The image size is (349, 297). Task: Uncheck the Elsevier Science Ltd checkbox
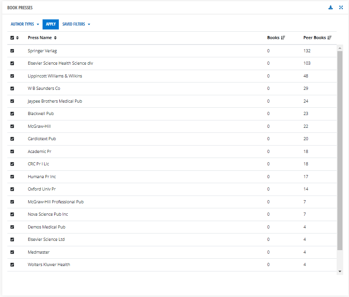point(12,240)
